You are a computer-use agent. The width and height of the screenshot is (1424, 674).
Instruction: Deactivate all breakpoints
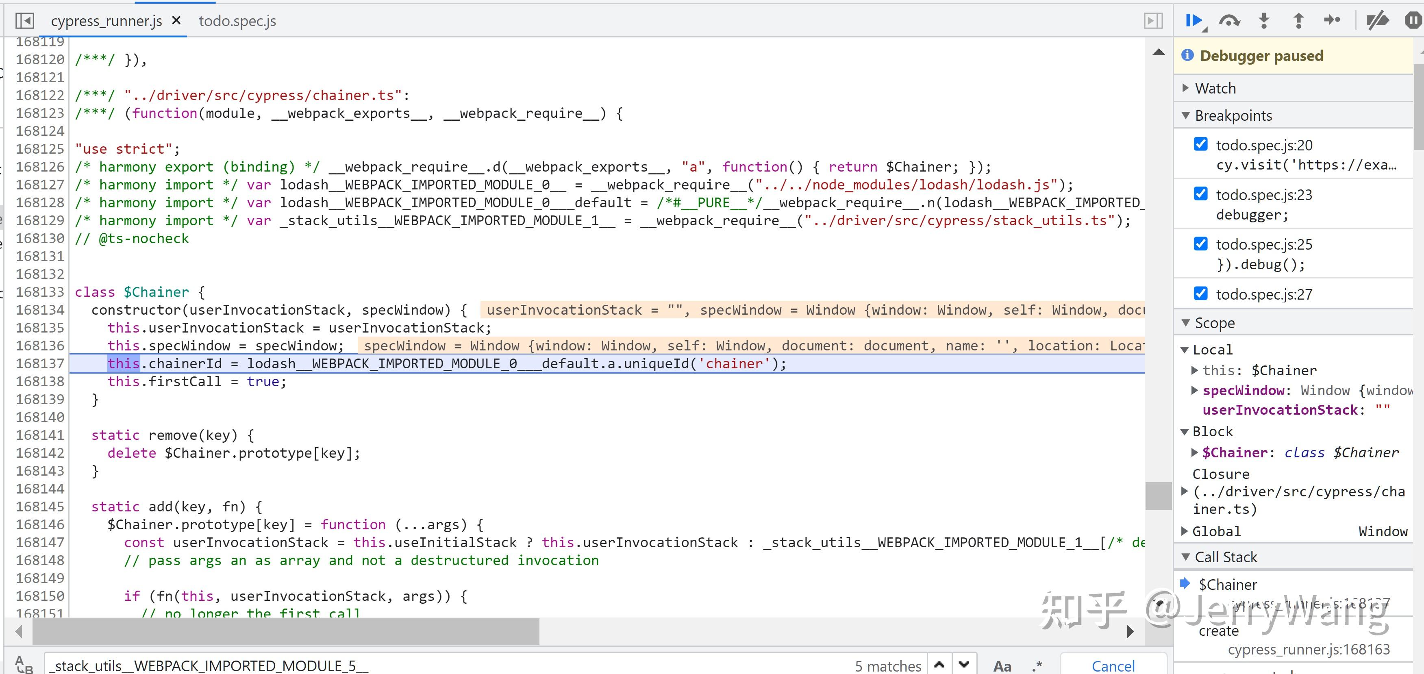[1377, 21]
